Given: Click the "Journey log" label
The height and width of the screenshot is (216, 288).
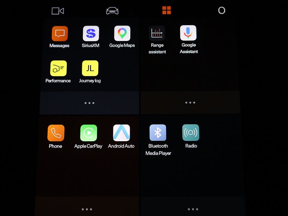Looking at the screenshot, I should 90,81.
